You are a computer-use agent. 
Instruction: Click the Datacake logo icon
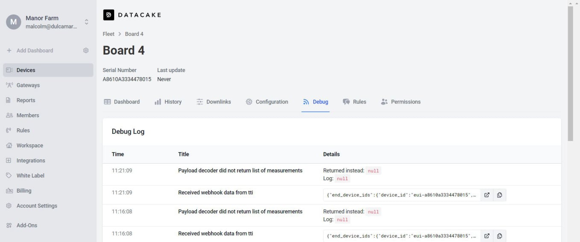[109, 15]
